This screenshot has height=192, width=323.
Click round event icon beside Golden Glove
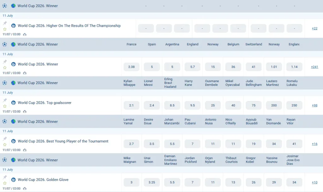click(13, 180)
